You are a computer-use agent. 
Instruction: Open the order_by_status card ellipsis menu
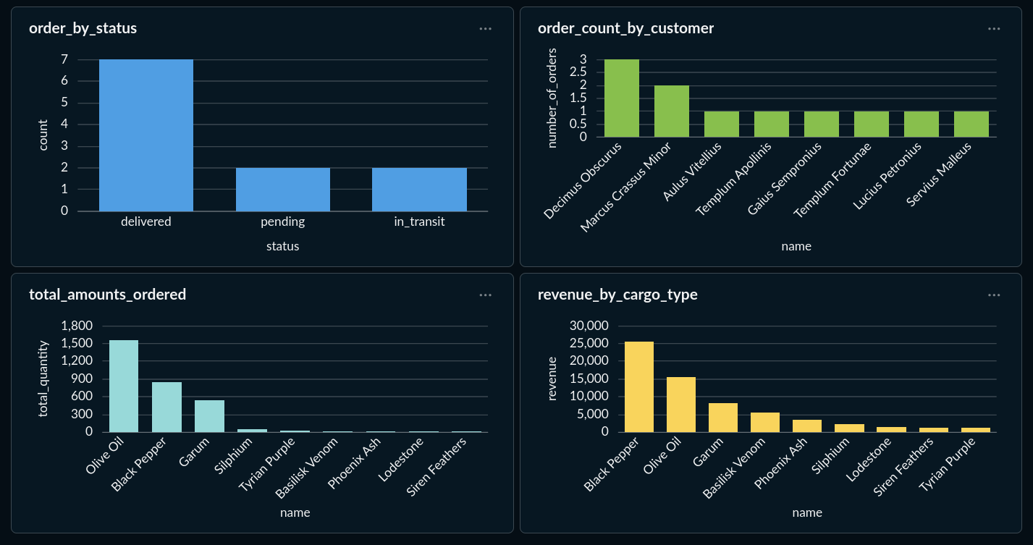click(x=485, y=29)
